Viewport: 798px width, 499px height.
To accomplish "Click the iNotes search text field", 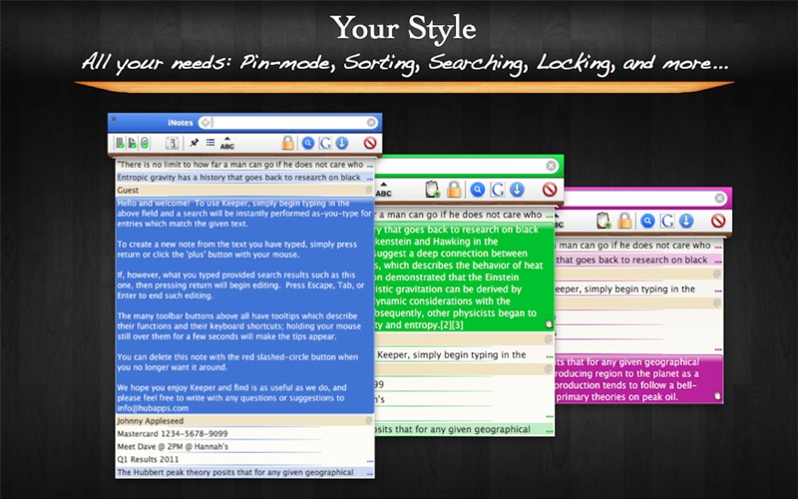I will (x=288, y=122).
